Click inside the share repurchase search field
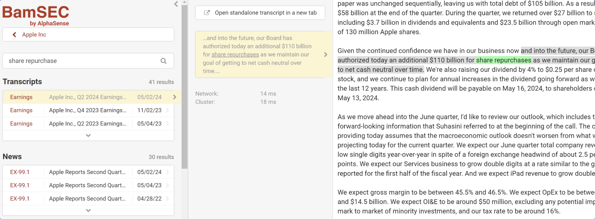The height and width of the screenshot is (219, 595). (75, 60)
